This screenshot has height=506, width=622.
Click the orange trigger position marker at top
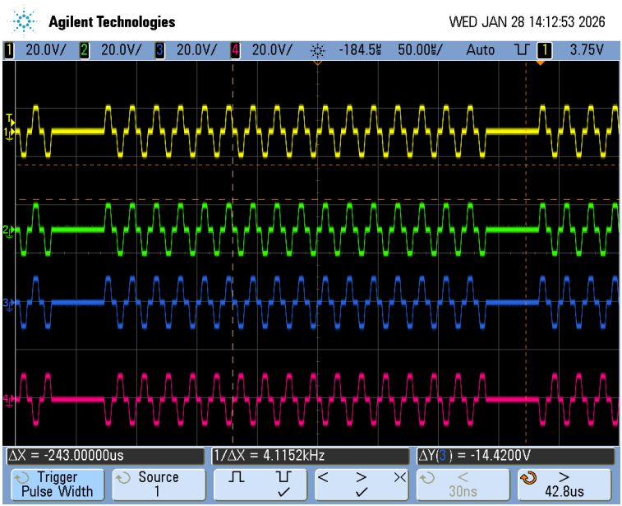click(541, 62)
